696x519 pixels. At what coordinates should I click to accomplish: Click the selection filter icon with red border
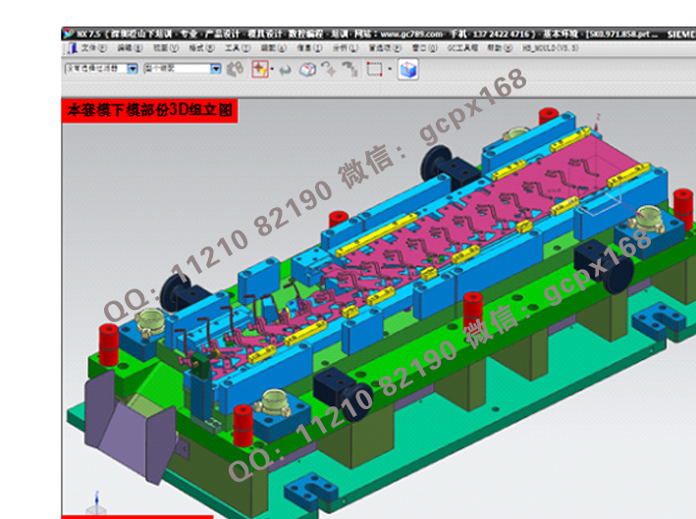[260, 70]
